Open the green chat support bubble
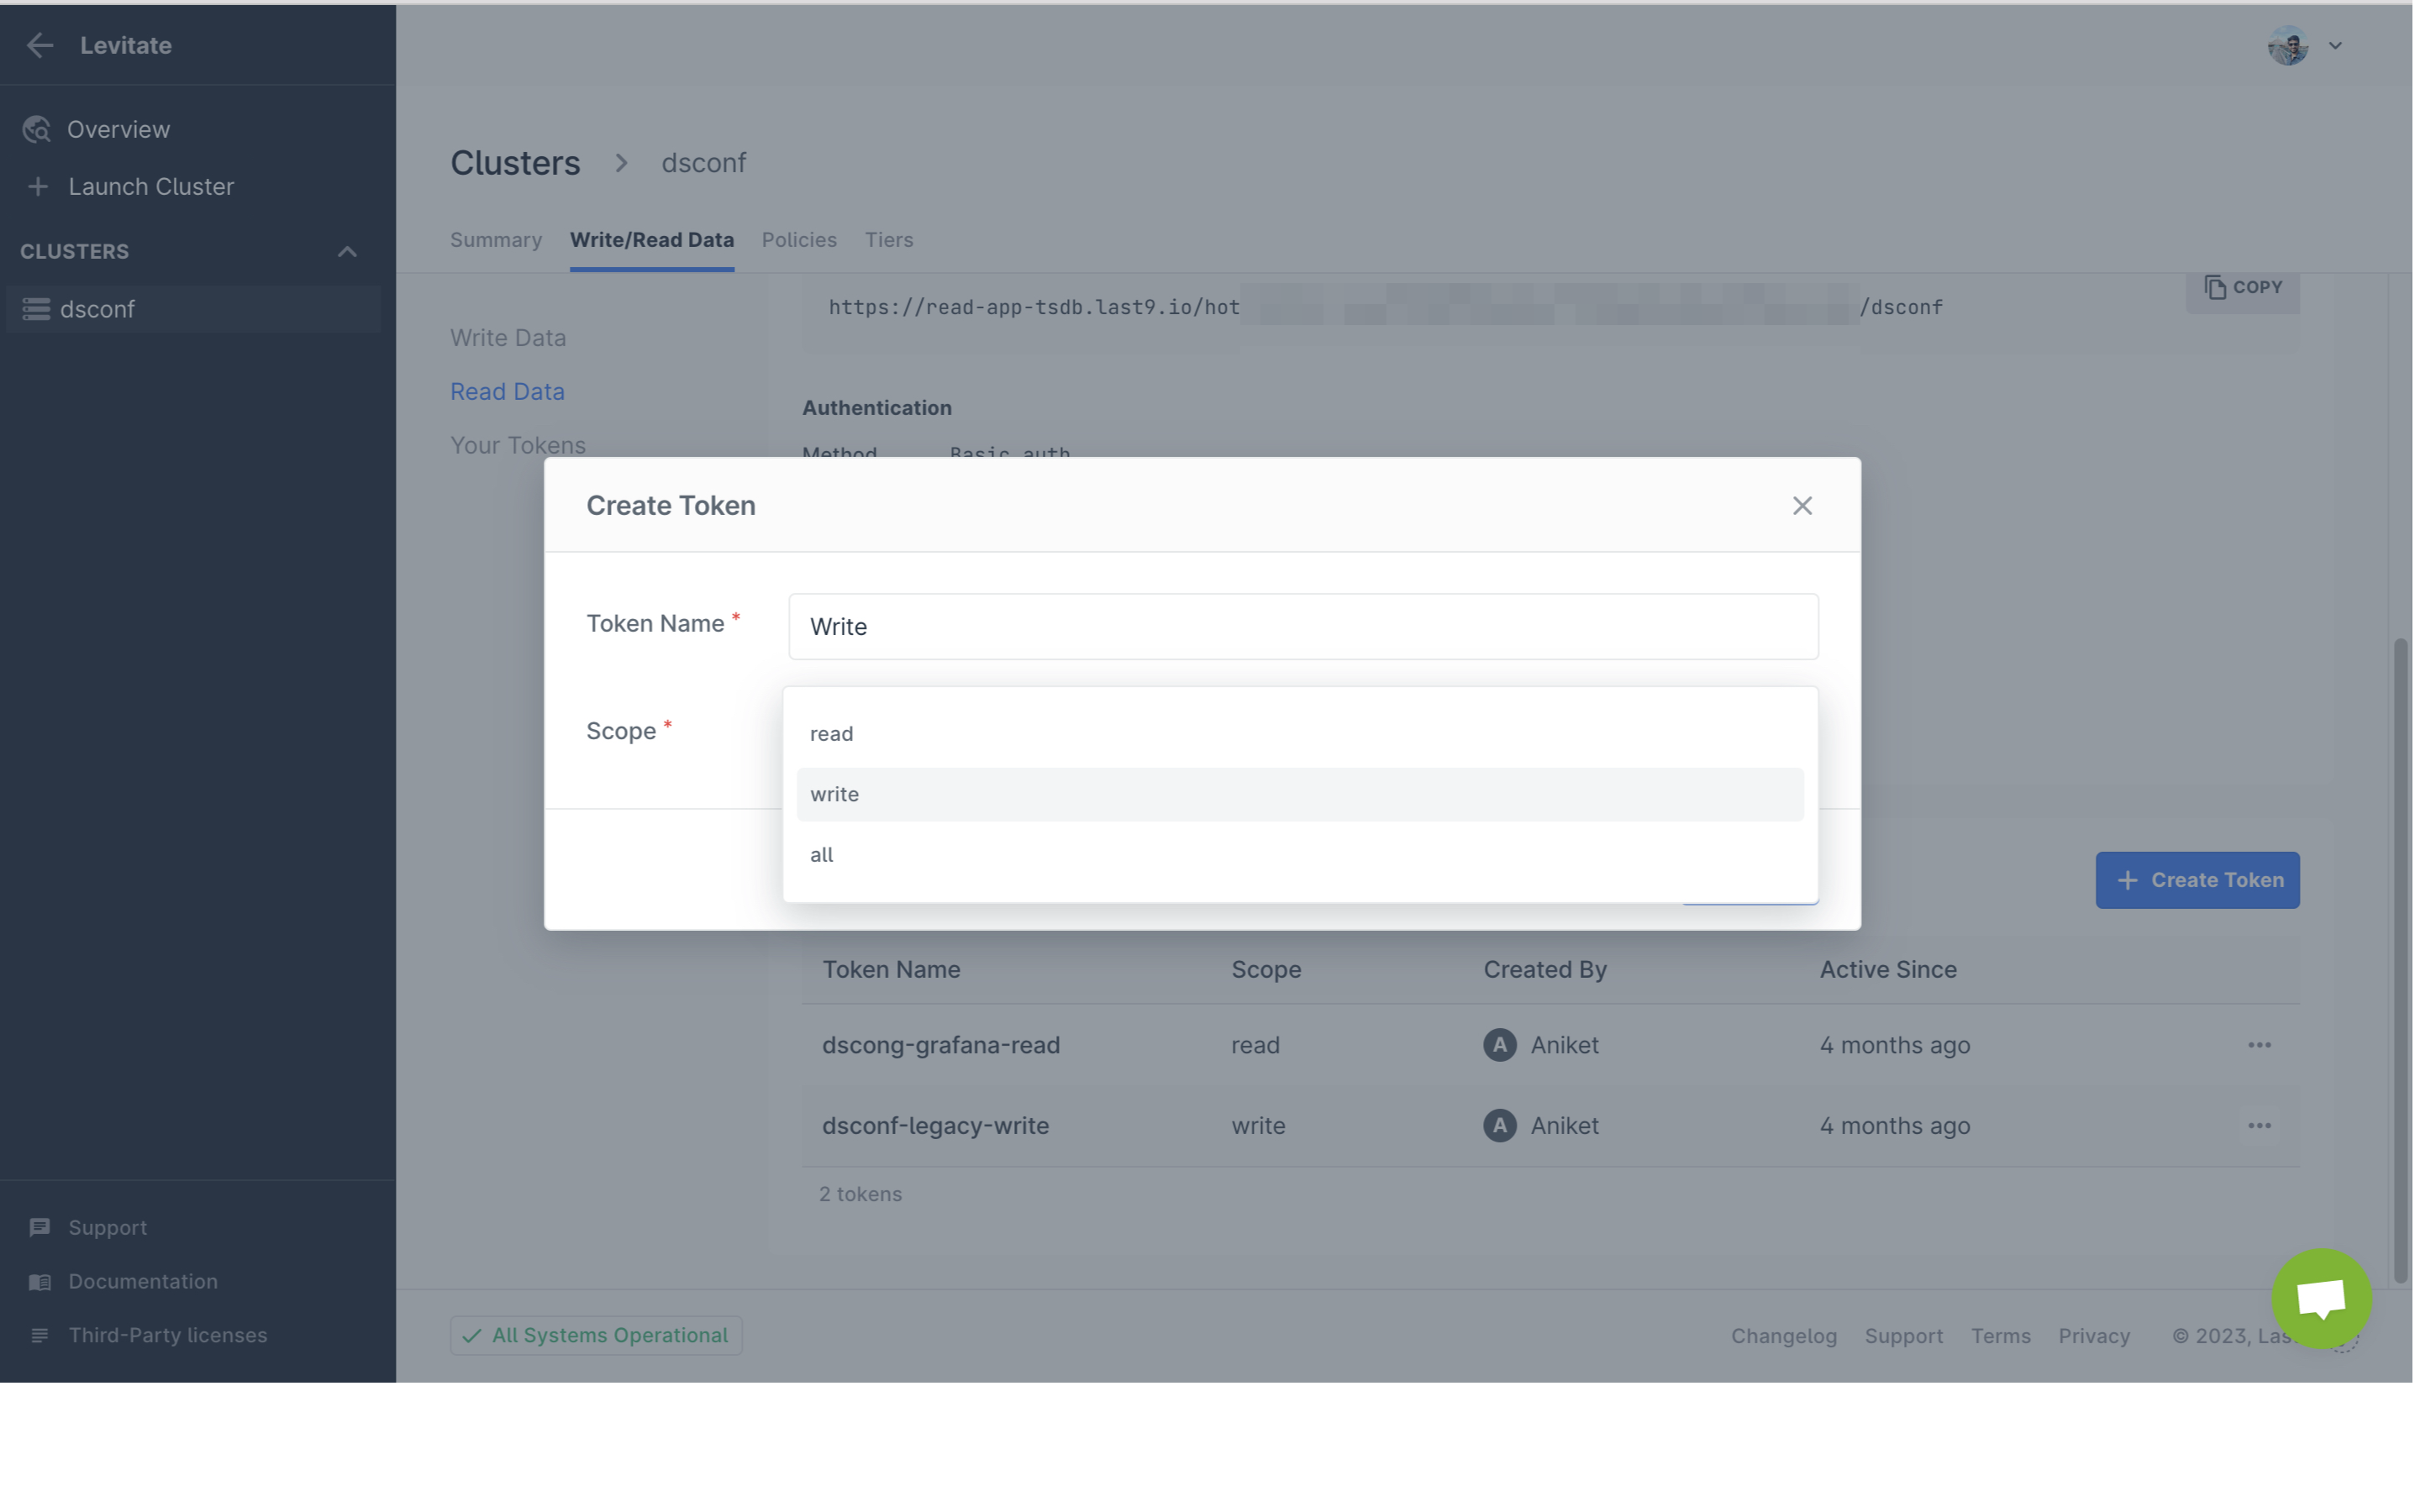The image size is (2420, 1512). pyautogui.click(x=2321, y=1298)
